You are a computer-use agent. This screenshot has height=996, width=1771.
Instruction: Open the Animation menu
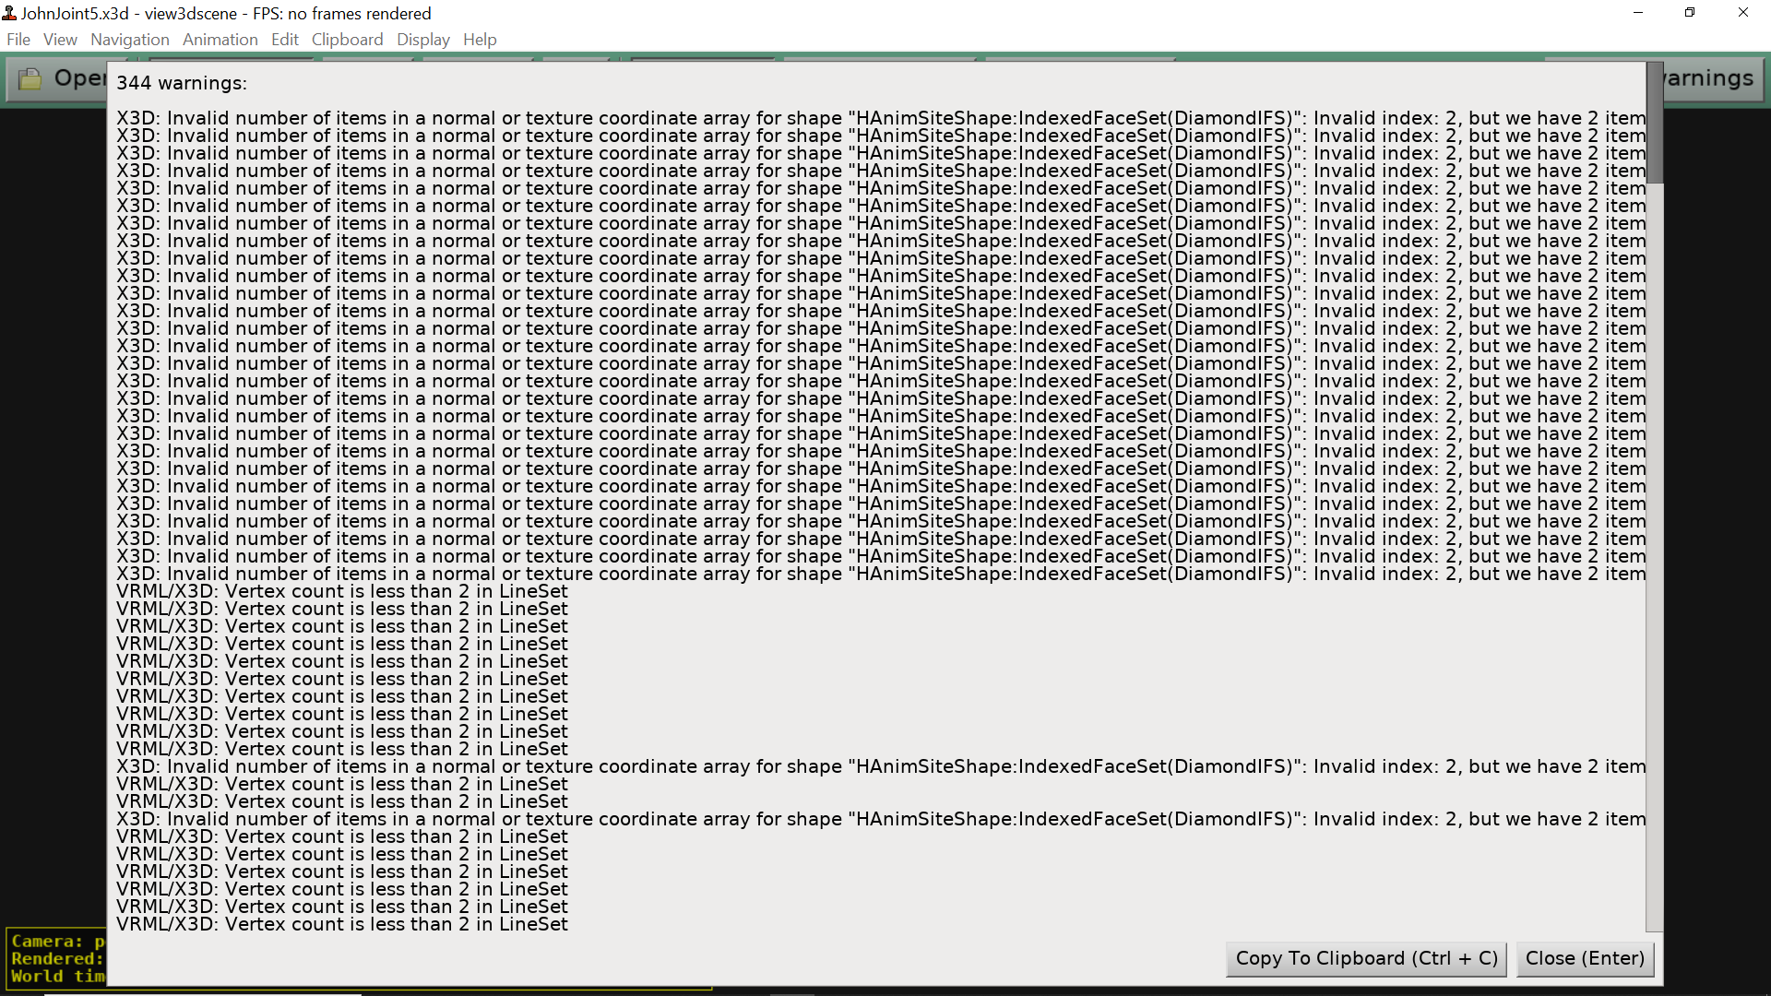point(220,40)
